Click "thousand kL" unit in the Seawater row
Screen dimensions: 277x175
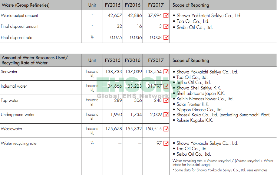coord(92,73)
